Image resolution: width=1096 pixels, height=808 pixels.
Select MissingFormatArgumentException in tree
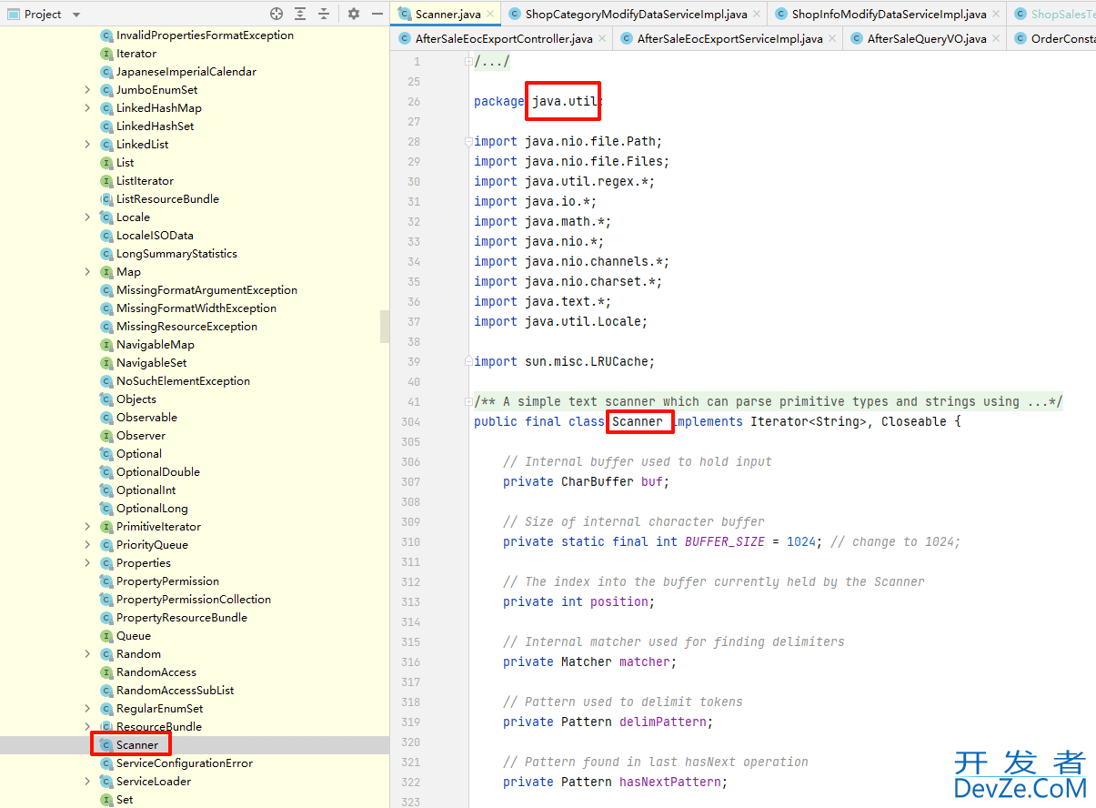pyautogui.click(x=206, y=289)
